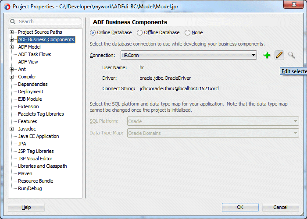Select Facelets Tag Libraries in tree
The image size is (307, 219).
(41, 114)
